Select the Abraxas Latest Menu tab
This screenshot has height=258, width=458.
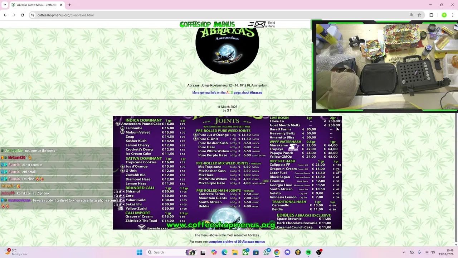coord(36,5)
